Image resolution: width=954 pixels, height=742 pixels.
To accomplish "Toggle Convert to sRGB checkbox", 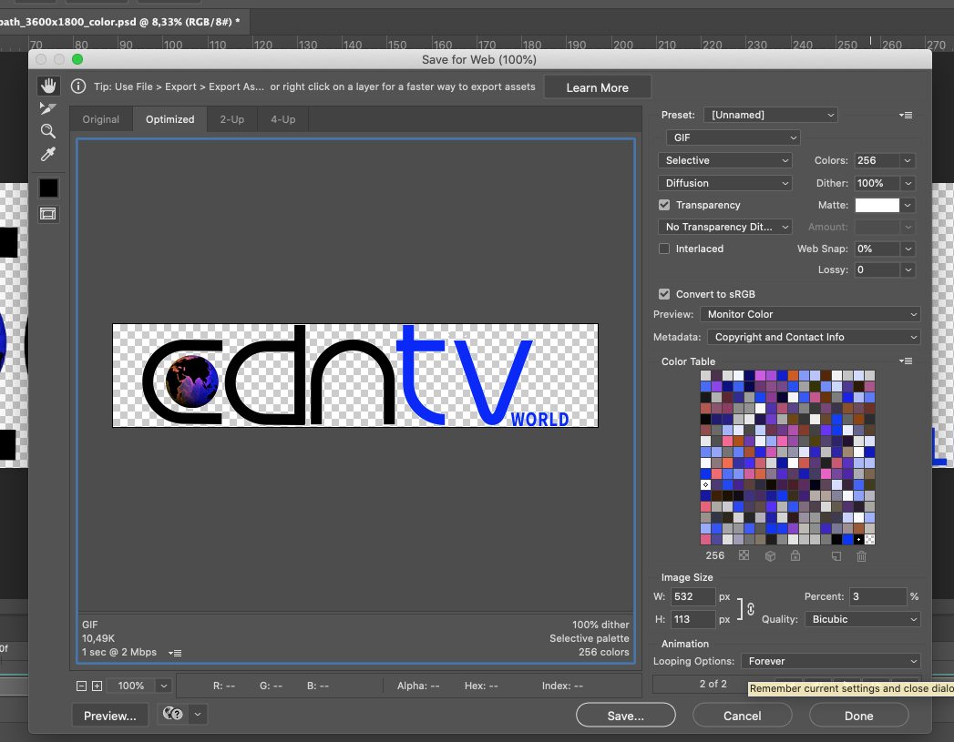I will [664, 294].
